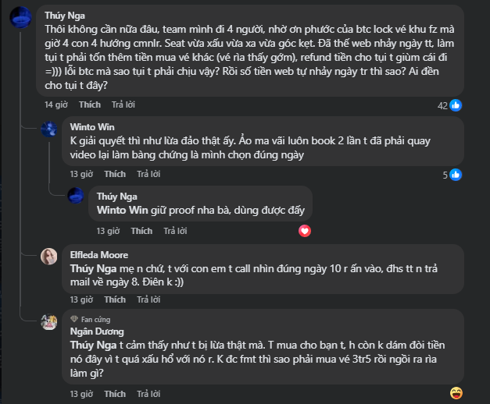Click Elfleda Moore's profile avatar

[x=49, y=257]
